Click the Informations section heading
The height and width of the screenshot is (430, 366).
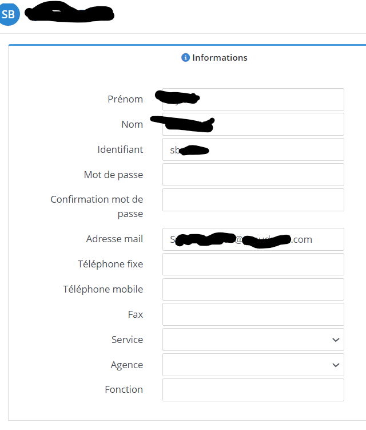pyautogui.click(x=220, y=58)
